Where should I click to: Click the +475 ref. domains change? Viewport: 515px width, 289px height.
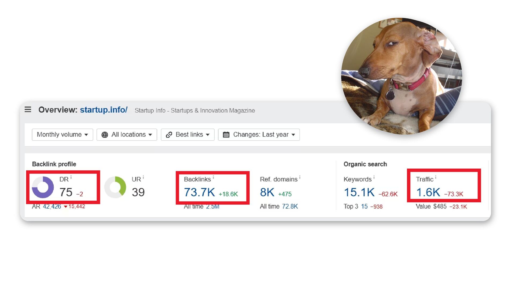[x=285, y=194]
